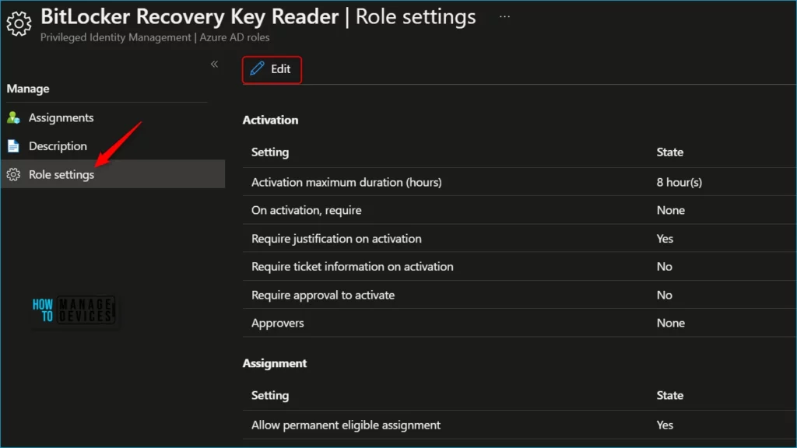Click the Setting column header under Assignment
The width and height of the screenshot is (797, 448).
(x=270, y=395)
